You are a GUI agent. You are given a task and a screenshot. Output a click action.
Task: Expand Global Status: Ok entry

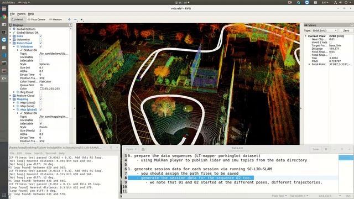pos(10,33)
